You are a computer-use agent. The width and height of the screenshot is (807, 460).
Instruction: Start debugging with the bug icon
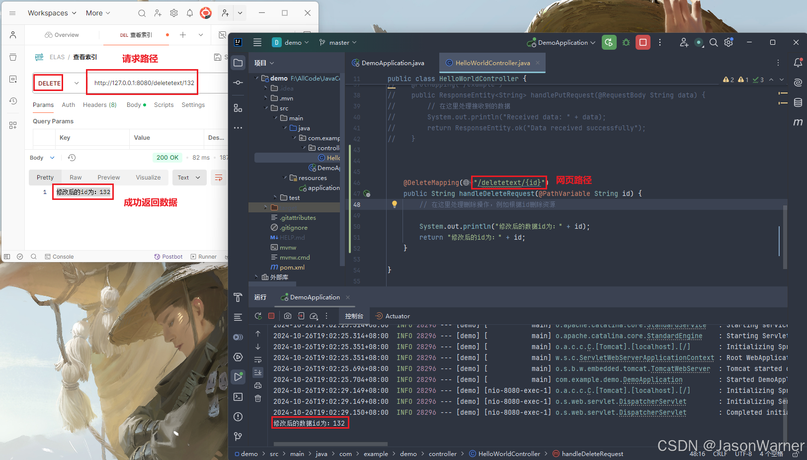pos(626,42)
